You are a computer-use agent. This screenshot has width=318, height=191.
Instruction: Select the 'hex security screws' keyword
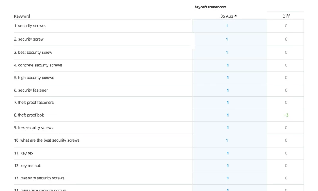coord(35,128)
